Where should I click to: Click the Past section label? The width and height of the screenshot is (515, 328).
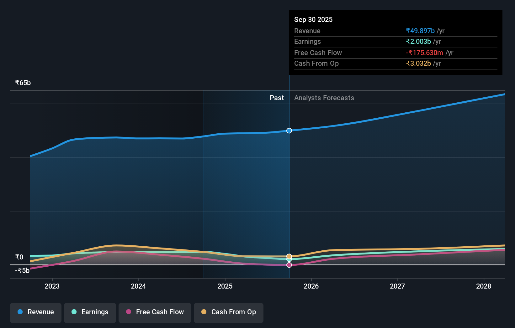click(276, 98)
